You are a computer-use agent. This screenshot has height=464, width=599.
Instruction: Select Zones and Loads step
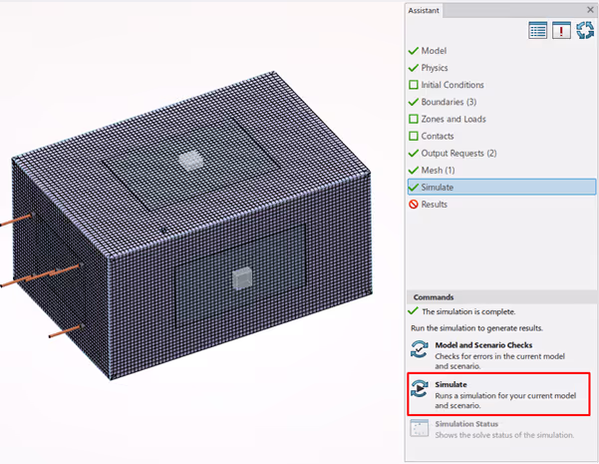pyautogui.click(x=453, y=119)
